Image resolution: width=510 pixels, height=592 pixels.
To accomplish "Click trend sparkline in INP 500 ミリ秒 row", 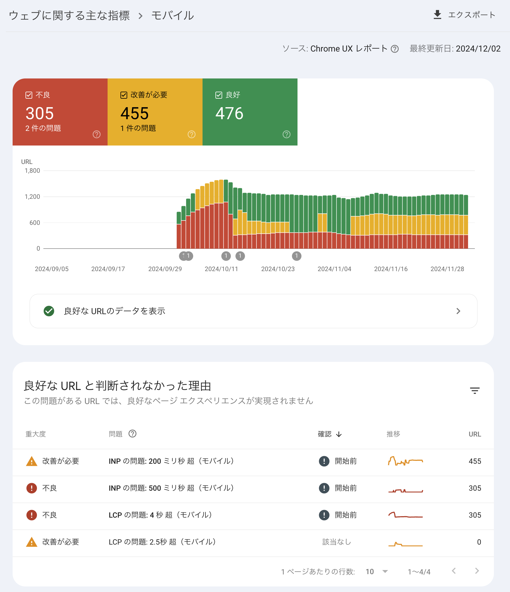I will 406,490.
